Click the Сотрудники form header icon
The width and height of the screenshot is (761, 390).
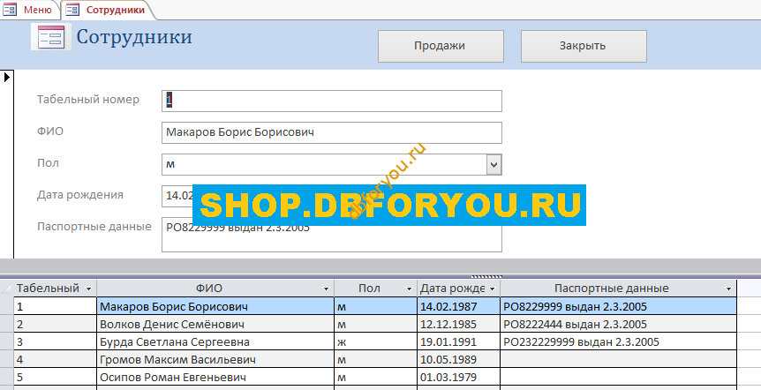coord(51,37)
